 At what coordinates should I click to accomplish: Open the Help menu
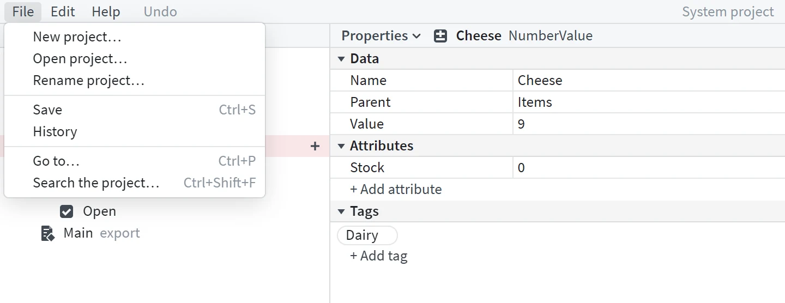pyautogui.click(x=106, y=11)
